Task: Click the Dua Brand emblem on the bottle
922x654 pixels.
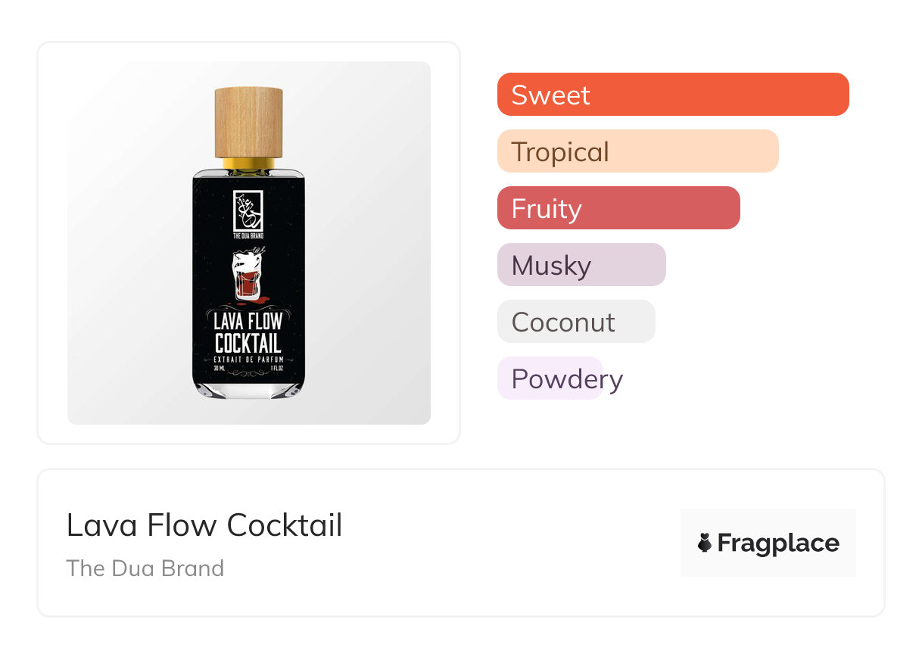Action: 248,210
